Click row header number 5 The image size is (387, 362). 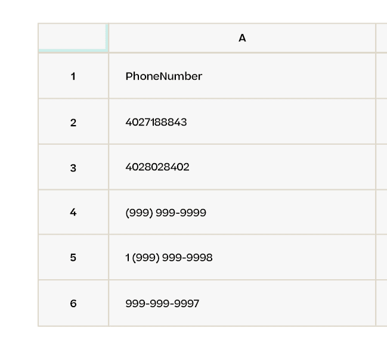click(73, 258)
